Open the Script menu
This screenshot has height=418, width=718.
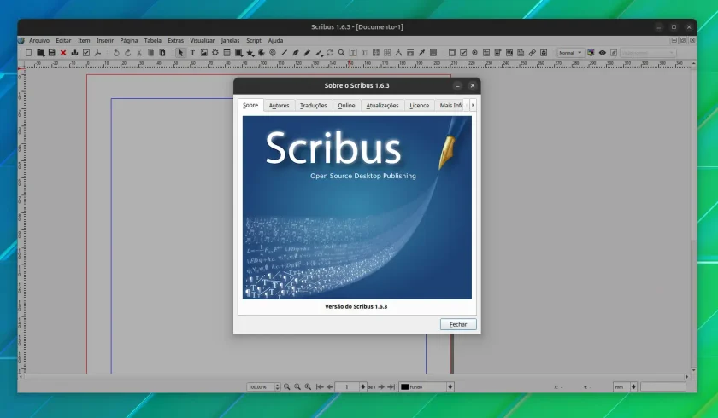[x=254, y=41]
